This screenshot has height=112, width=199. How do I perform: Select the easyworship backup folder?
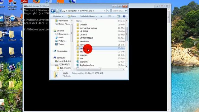click(87, 28)
